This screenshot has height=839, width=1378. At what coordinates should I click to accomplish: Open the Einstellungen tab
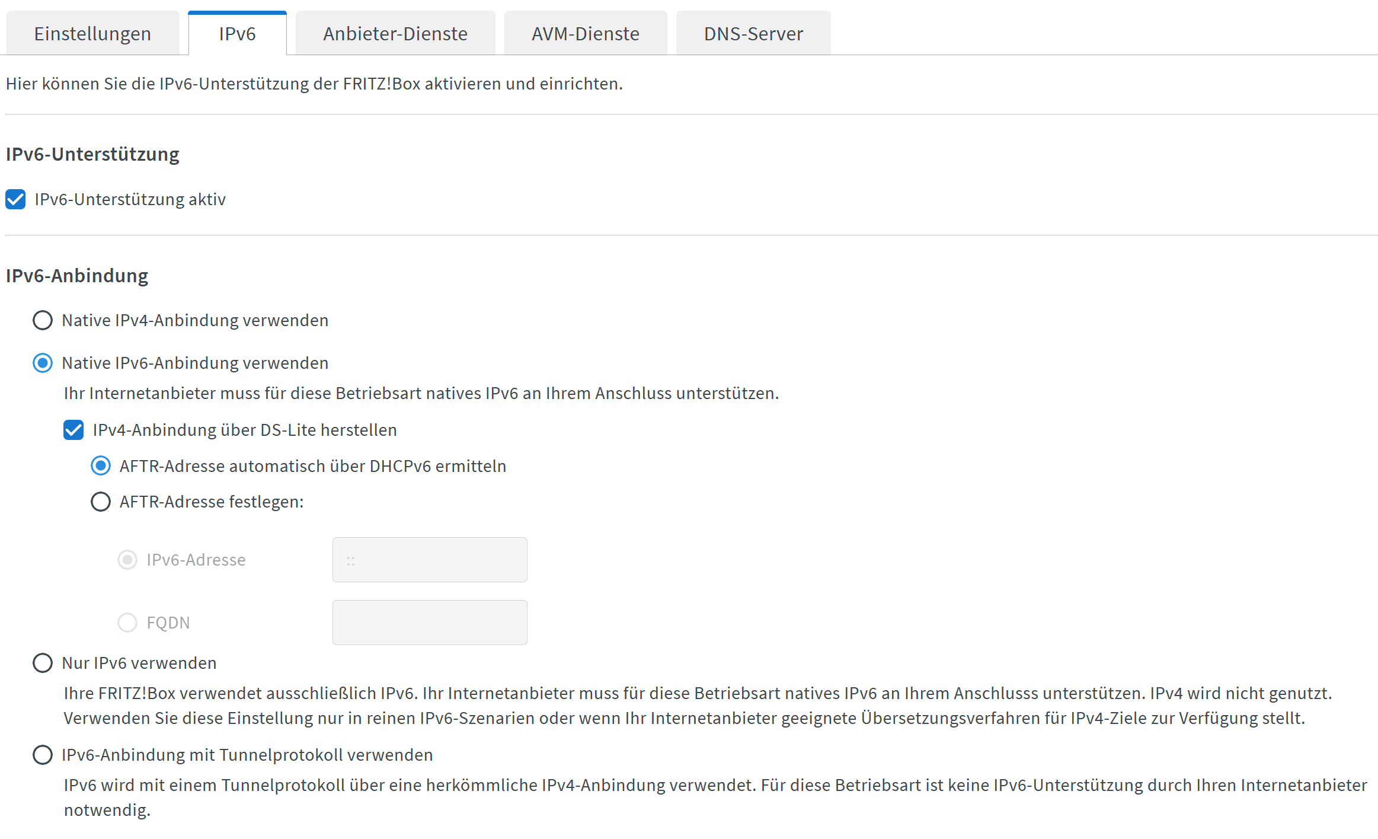point(92,34)
